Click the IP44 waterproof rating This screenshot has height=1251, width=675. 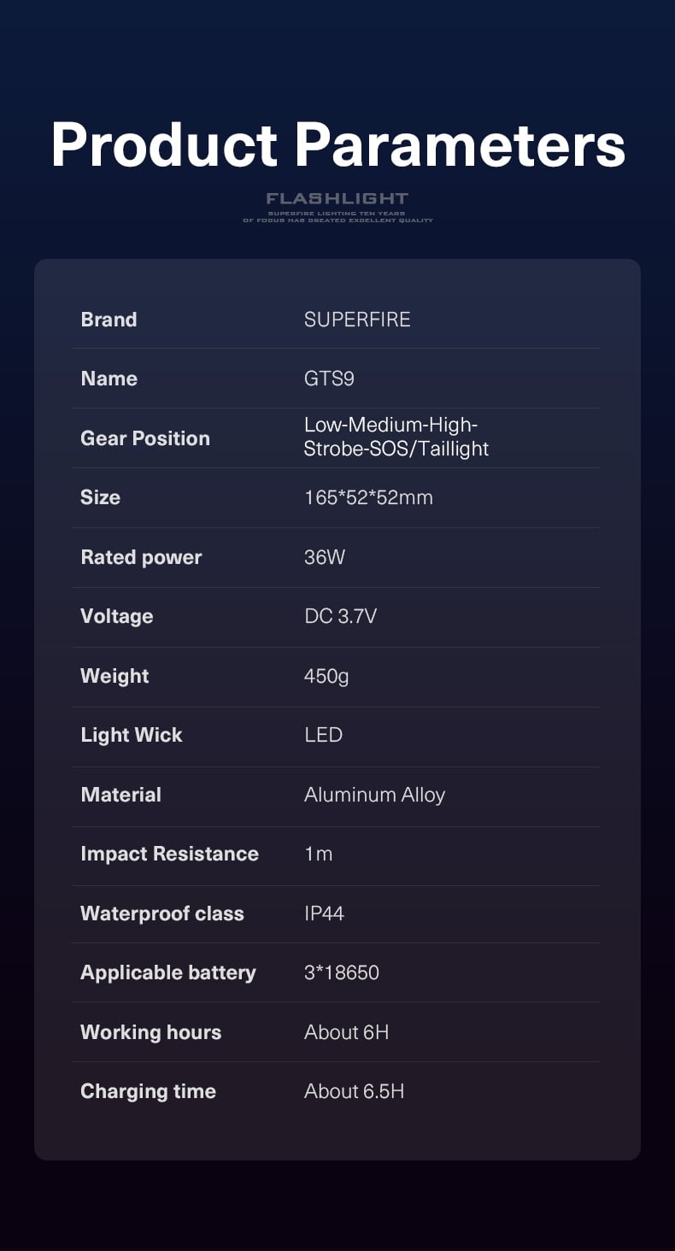(x=324, y=913)
